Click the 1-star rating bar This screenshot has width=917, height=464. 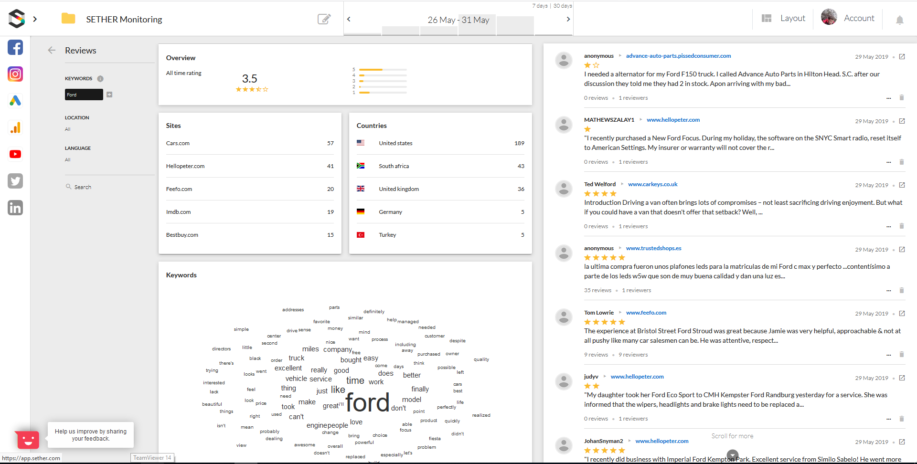click(x=383, y=93)
